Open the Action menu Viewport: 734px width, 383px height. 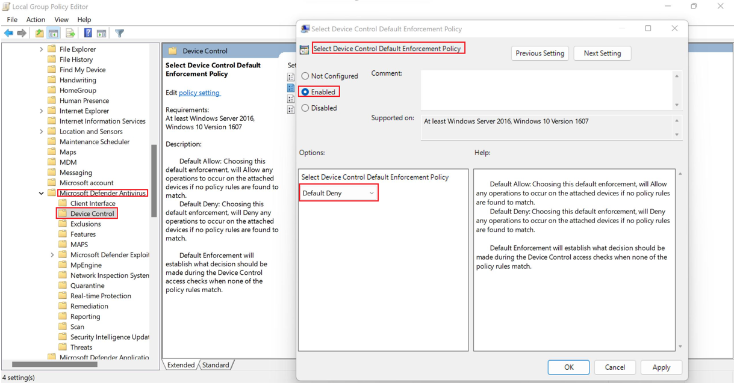coord(36,20)
